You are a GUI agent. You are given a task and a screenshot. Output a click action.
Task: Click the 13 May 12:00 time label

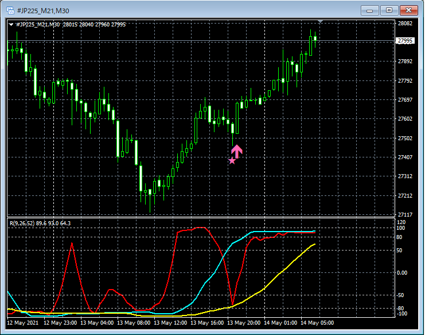pyautogui.click(x=170, y=323)
